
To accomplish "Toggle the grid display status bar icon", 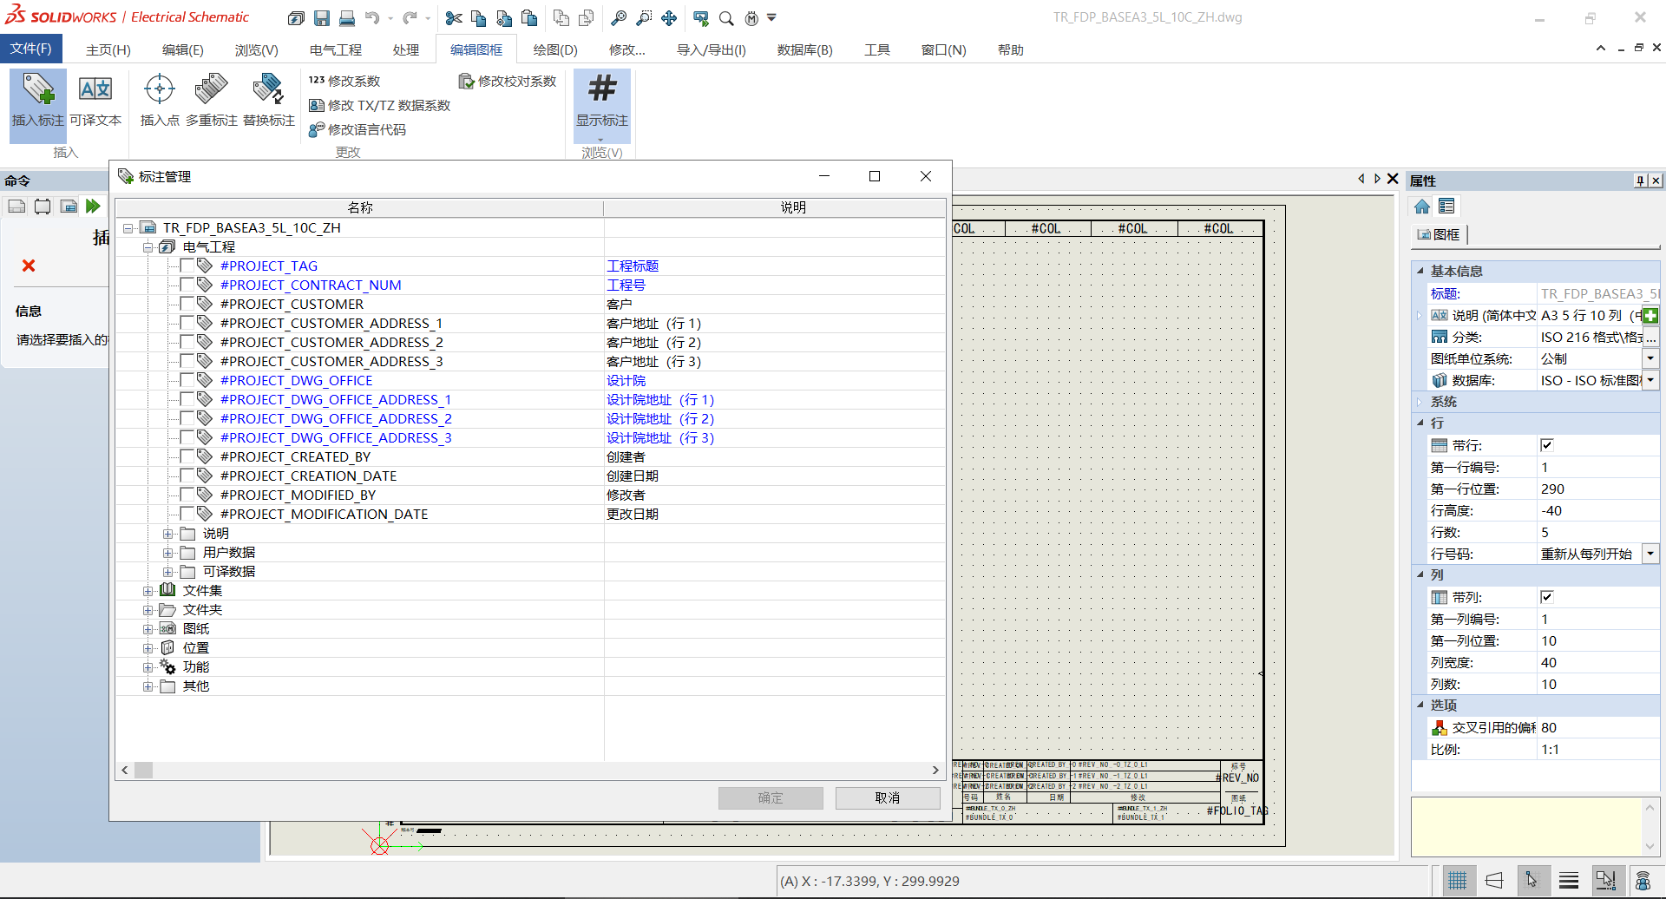I will 1458,881.
